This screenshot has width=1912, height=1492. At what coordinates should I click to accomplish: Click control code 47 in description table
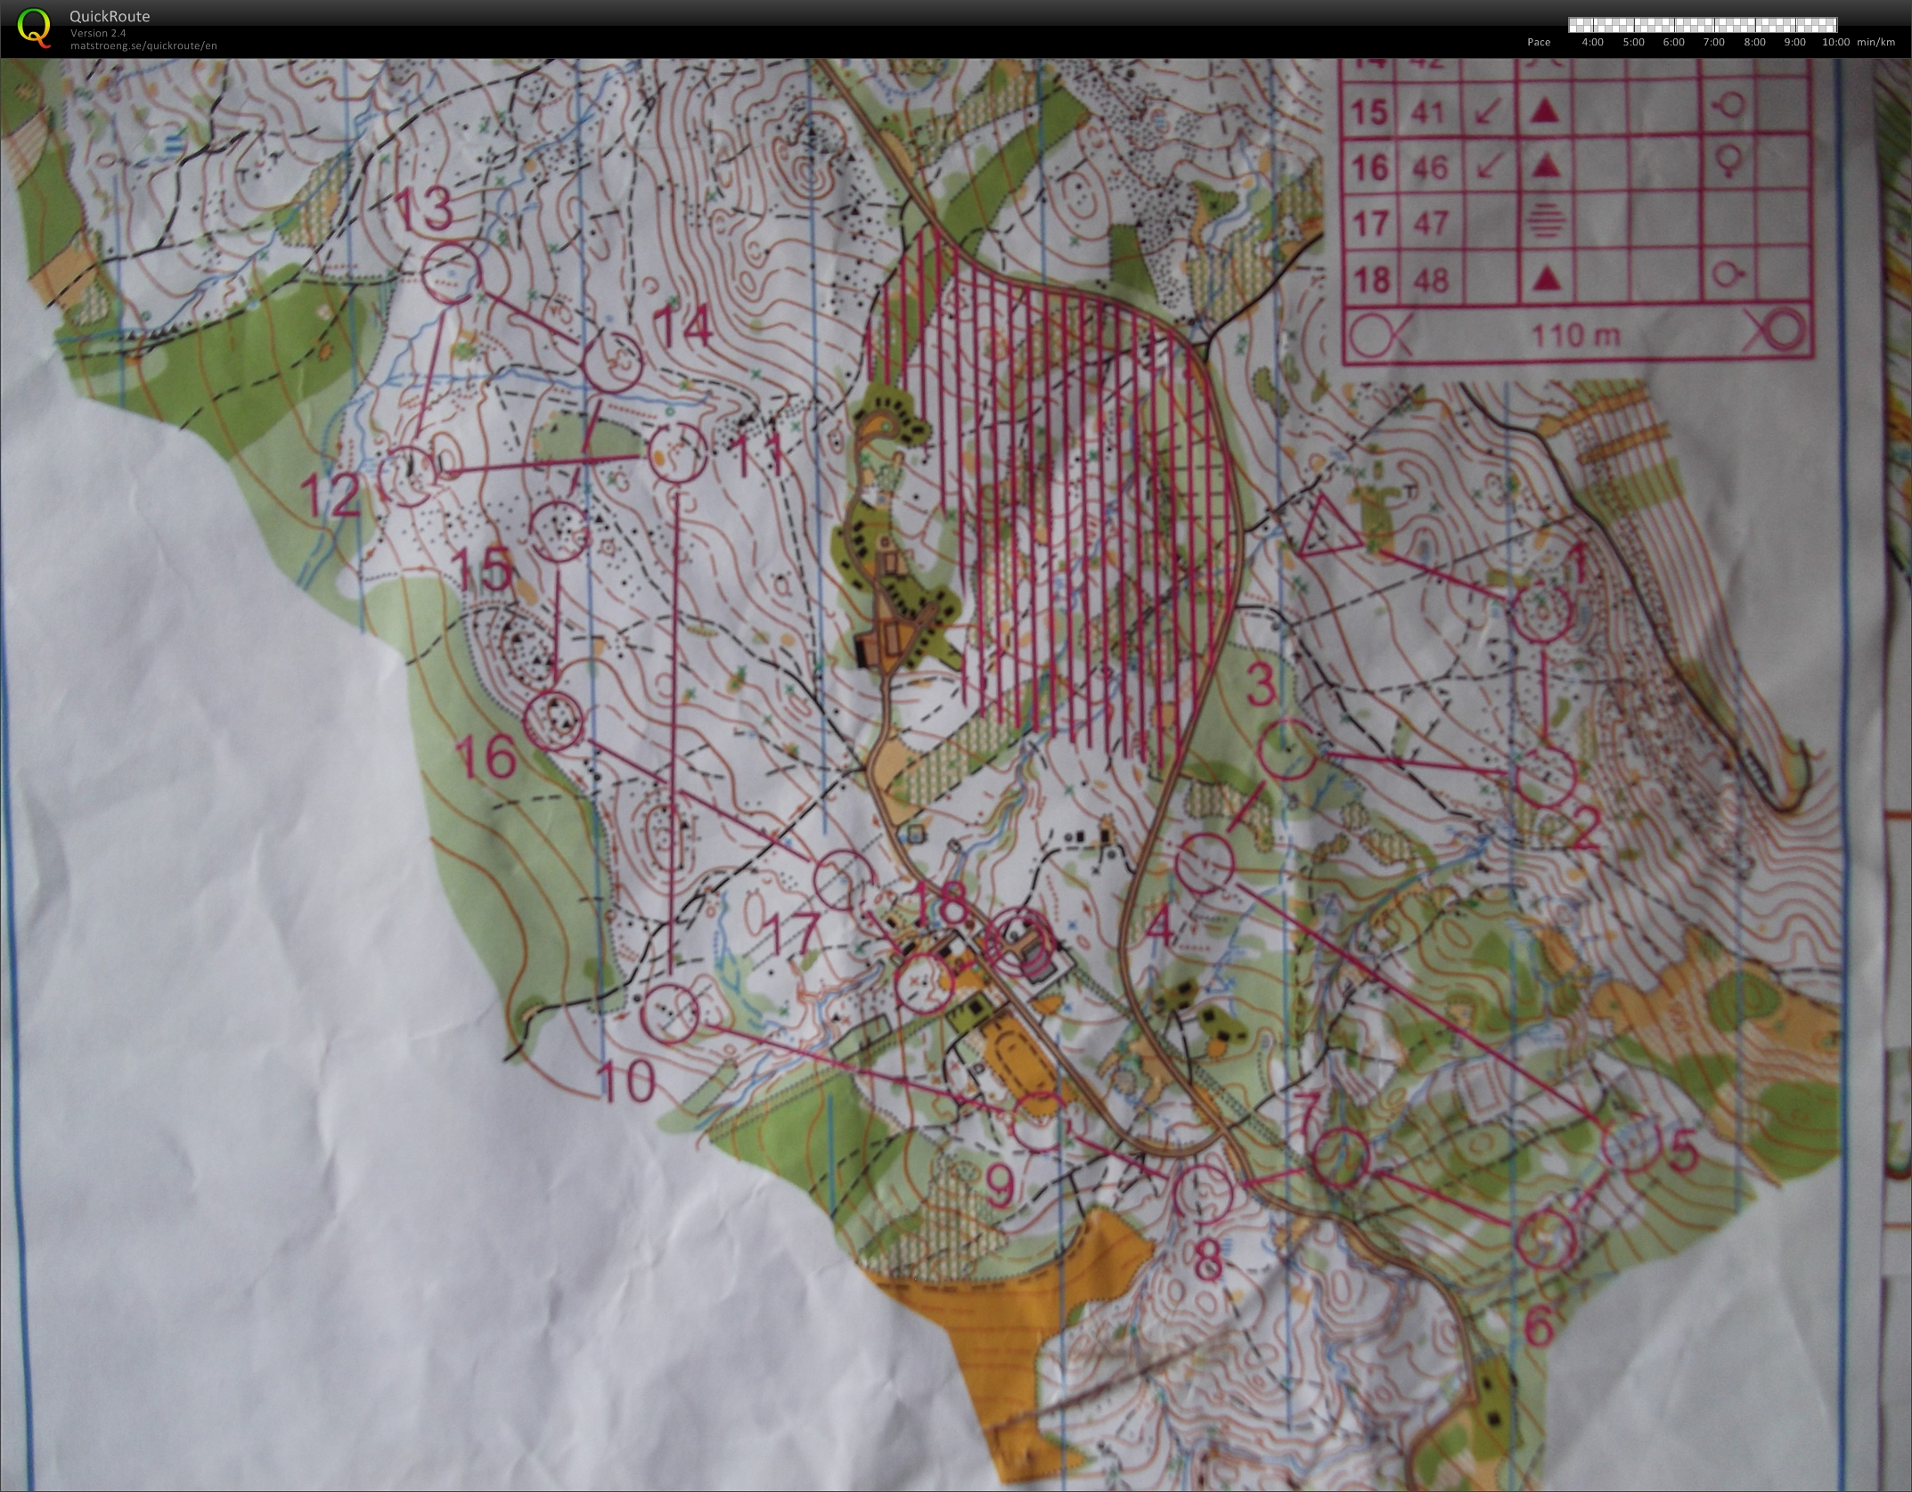click(1430, 222)
